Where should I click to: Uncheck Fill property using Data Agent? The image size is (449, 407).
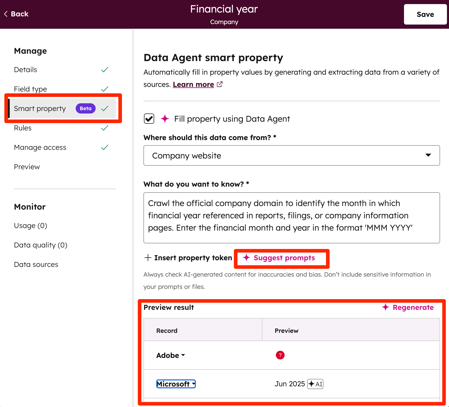(149, 119)
